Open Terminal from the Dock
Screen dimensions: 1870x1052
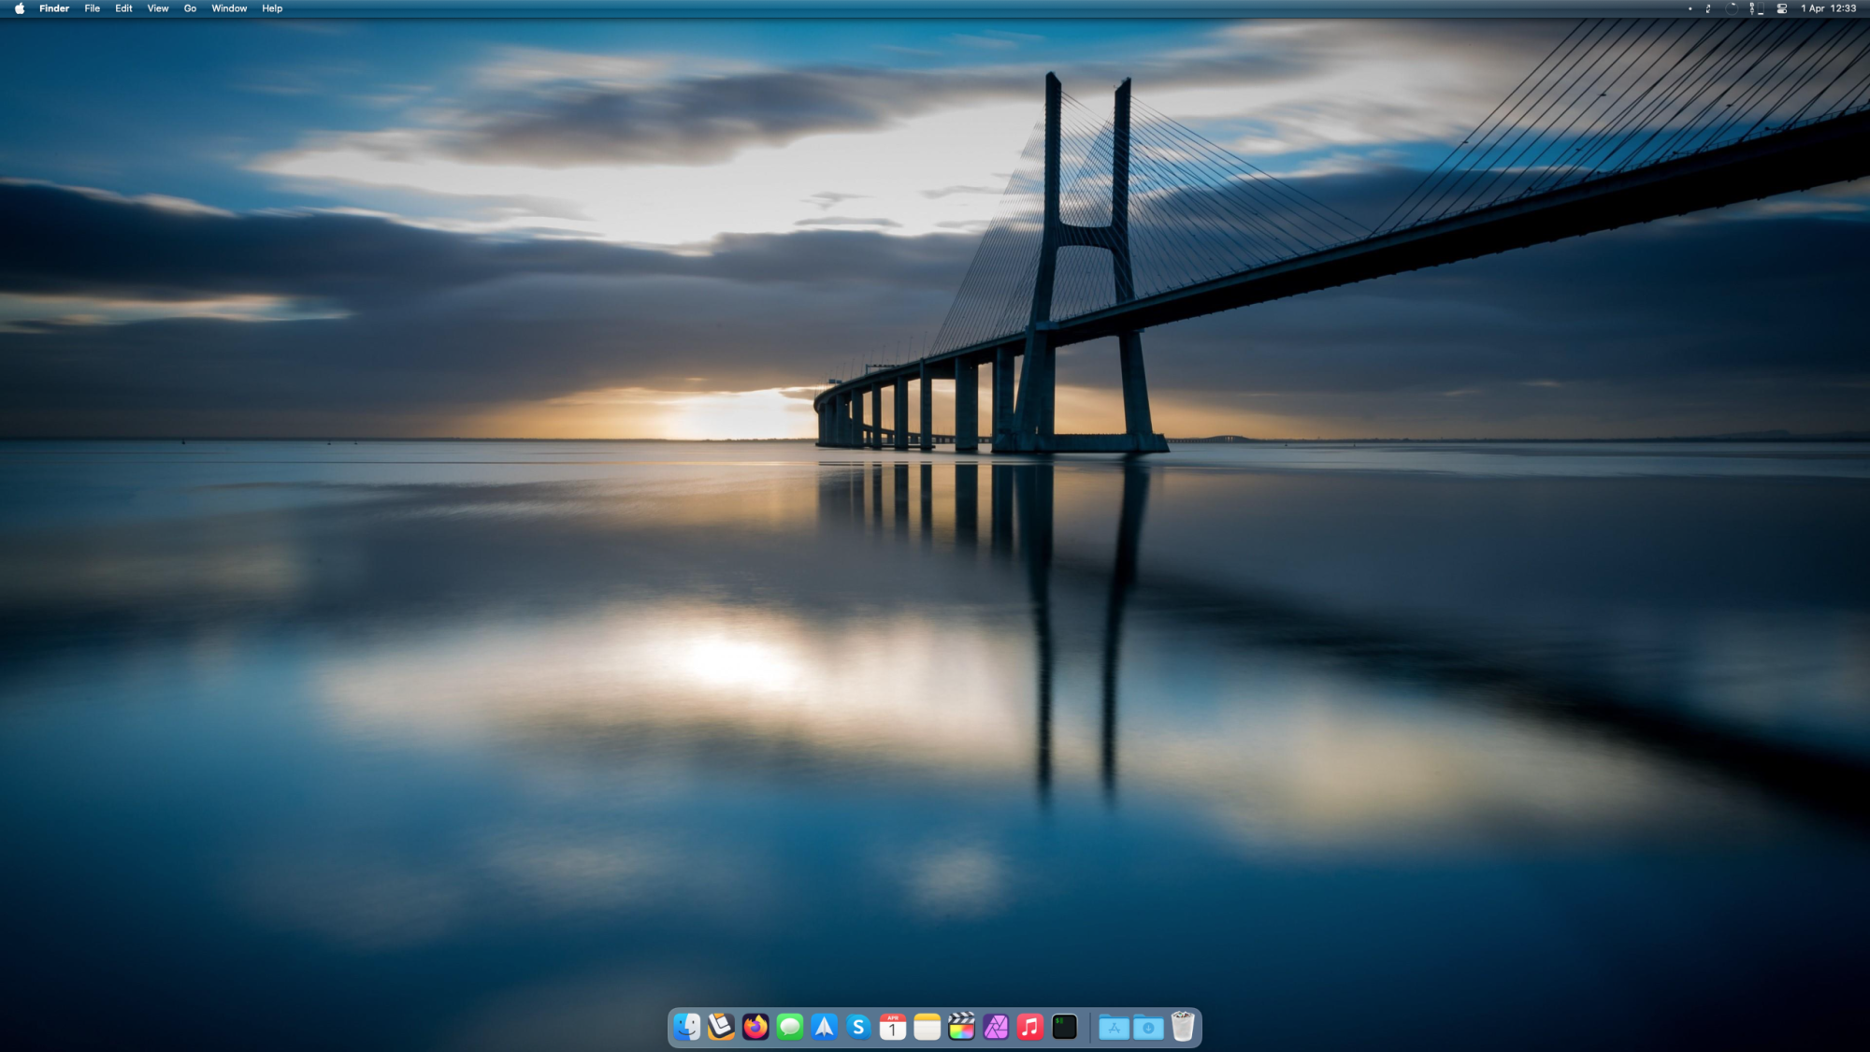pos(1064,1027)
